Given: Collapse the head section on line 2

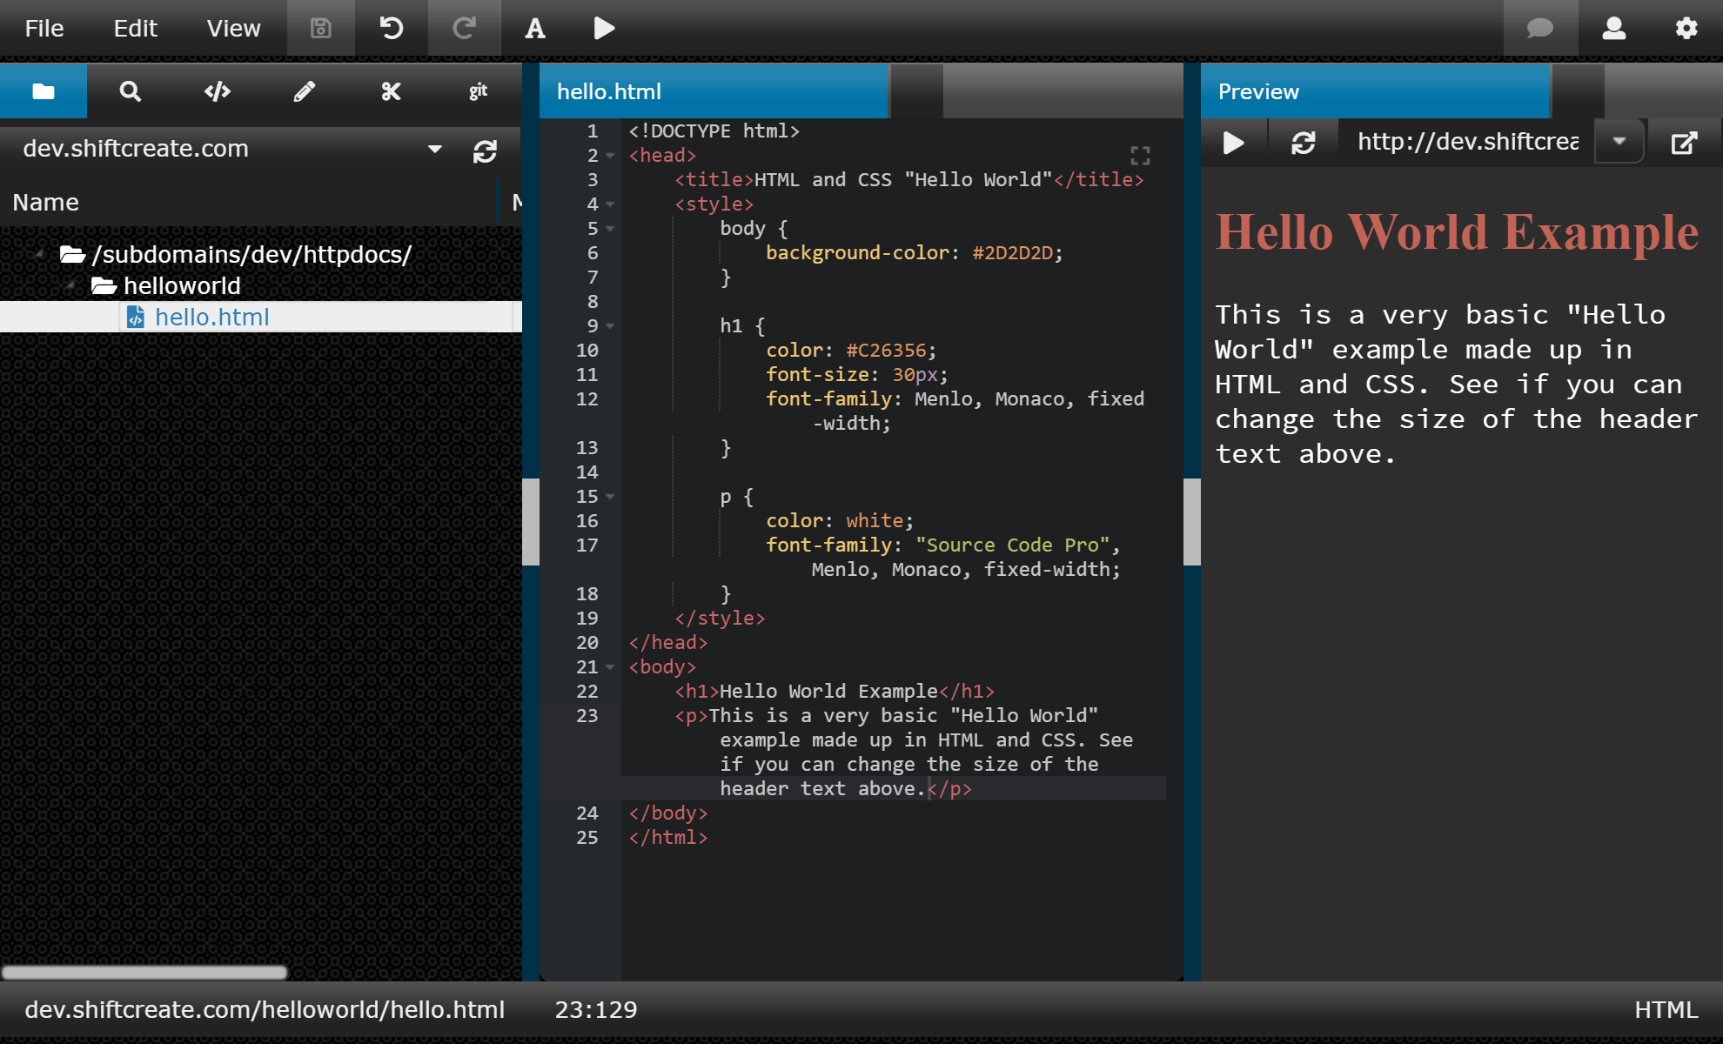Looking at the screenshot, I should [x=610, y=157].
